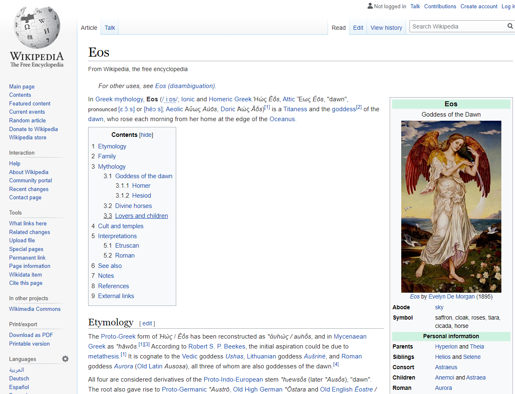Click Hyperion in the infobox Parents row
The width and height of the screenshot is (515, 394).
446,346
